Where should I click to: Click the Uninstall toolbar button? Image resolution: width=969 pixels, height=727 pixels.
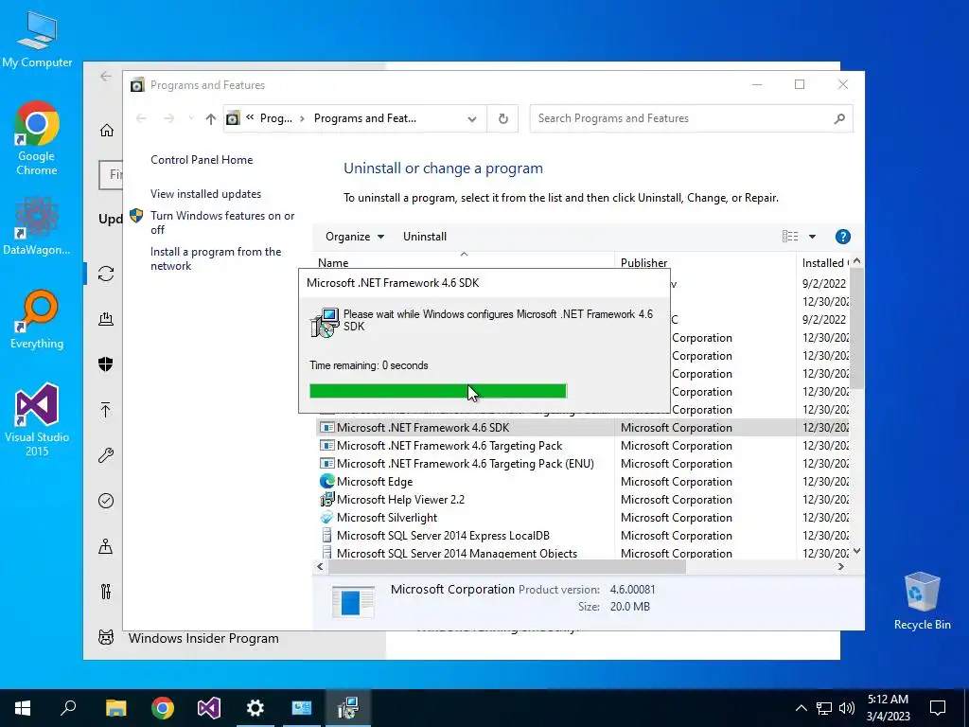tap(425, 236)
